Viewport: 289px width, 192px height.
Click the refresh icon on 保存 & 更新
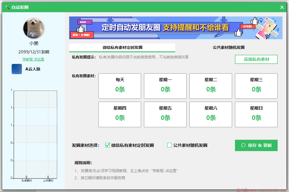tap(243, 145)
